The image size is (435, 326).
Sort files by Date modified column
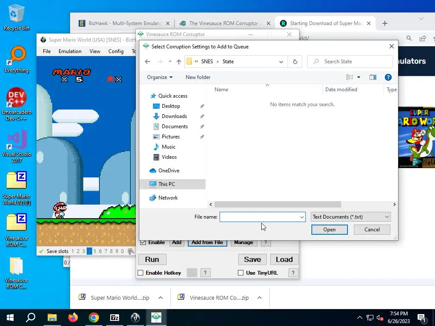(341, 90)
